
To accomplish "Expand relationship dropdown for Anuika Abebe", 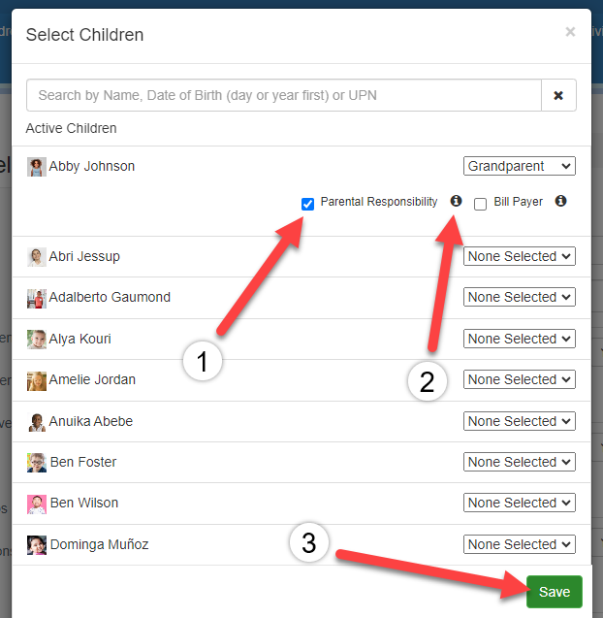I will pyautogui.click(x=519, y=421).
